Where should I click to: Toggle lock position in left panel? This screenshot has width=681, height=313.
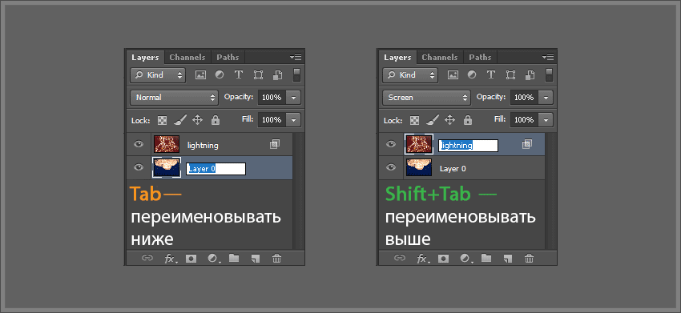(198, 120)
